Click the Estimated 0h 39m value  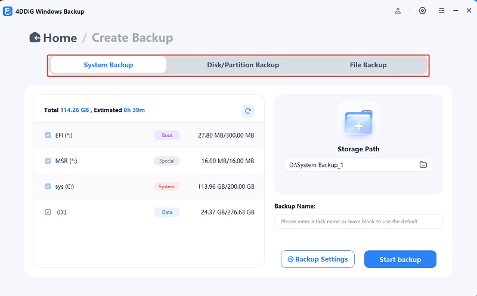(x=134, y=110)
